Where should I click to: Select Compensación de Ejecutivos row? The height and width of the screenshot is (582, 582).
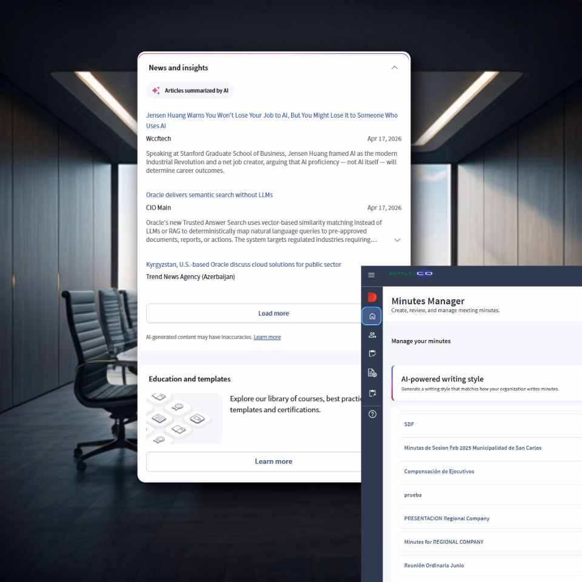point(490,472)
